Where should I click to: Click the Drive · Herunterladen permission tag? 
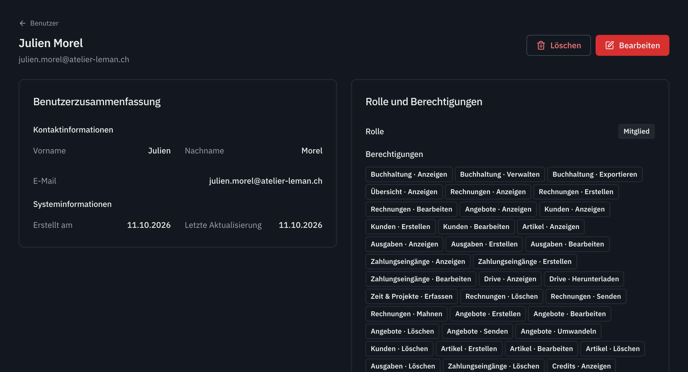[584, 279]
